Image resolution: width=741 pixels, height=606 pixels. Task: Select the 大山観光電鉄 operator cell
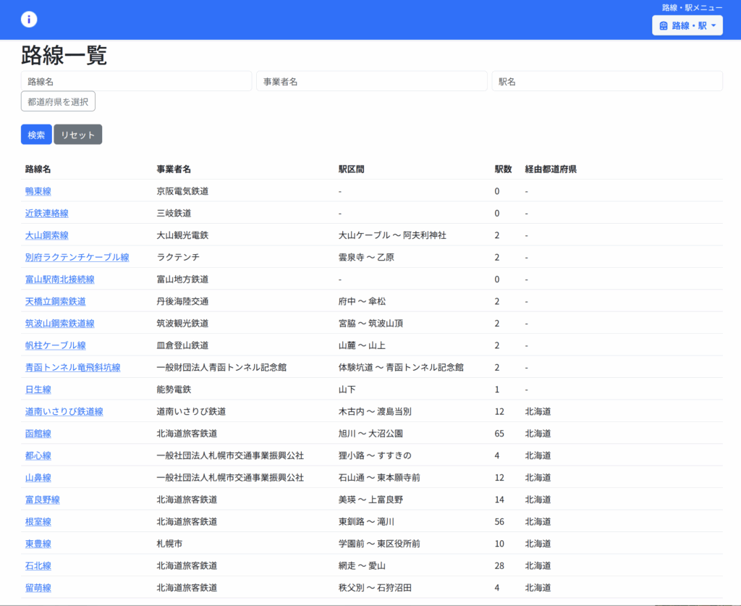tap(182, 235)
